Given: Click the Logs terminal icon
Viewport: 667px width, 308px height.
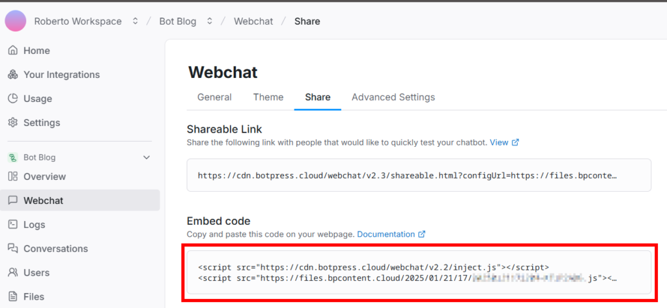Looking at the screenshot, I should [x=13, y=224].
